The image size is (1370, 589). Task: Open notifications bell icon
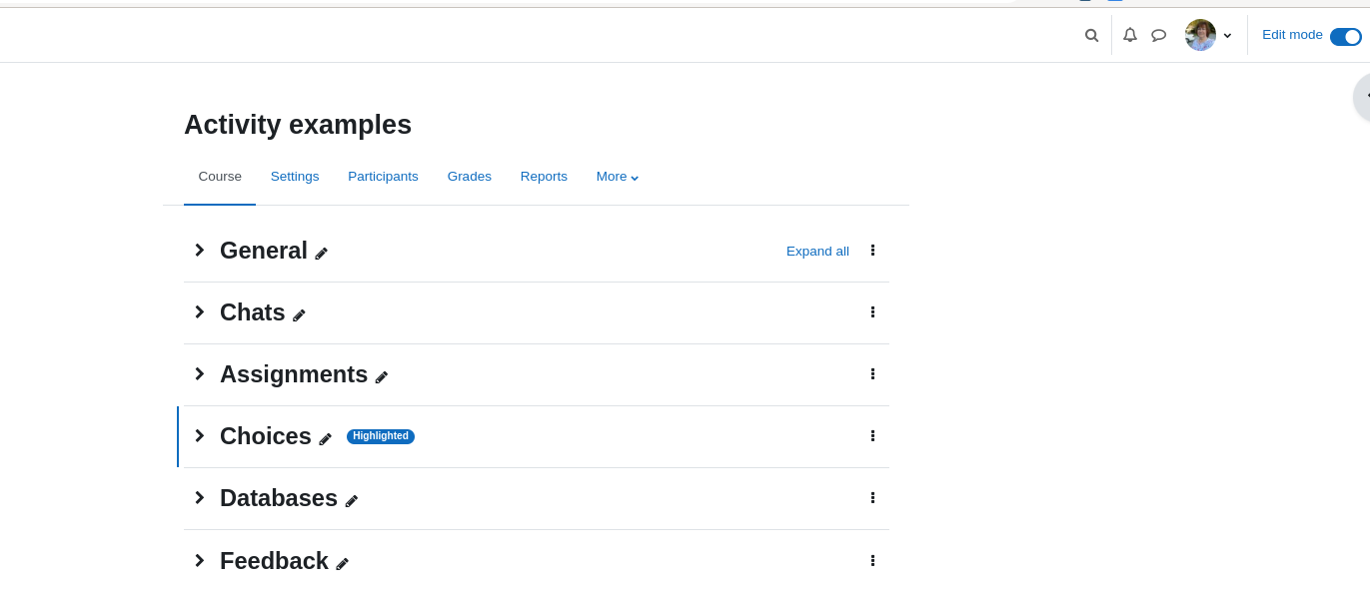(x=1130, y=35)
